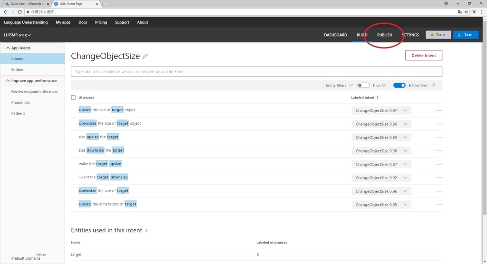Click the pencil icon to rename ChangeObjectSize

point(145,56)
